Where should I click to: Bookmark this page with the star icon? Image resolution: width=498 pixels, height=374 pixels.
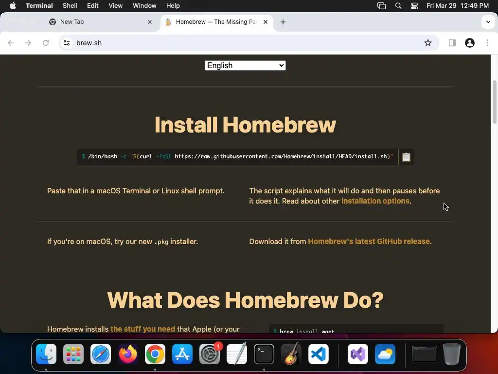coord(428,43)
